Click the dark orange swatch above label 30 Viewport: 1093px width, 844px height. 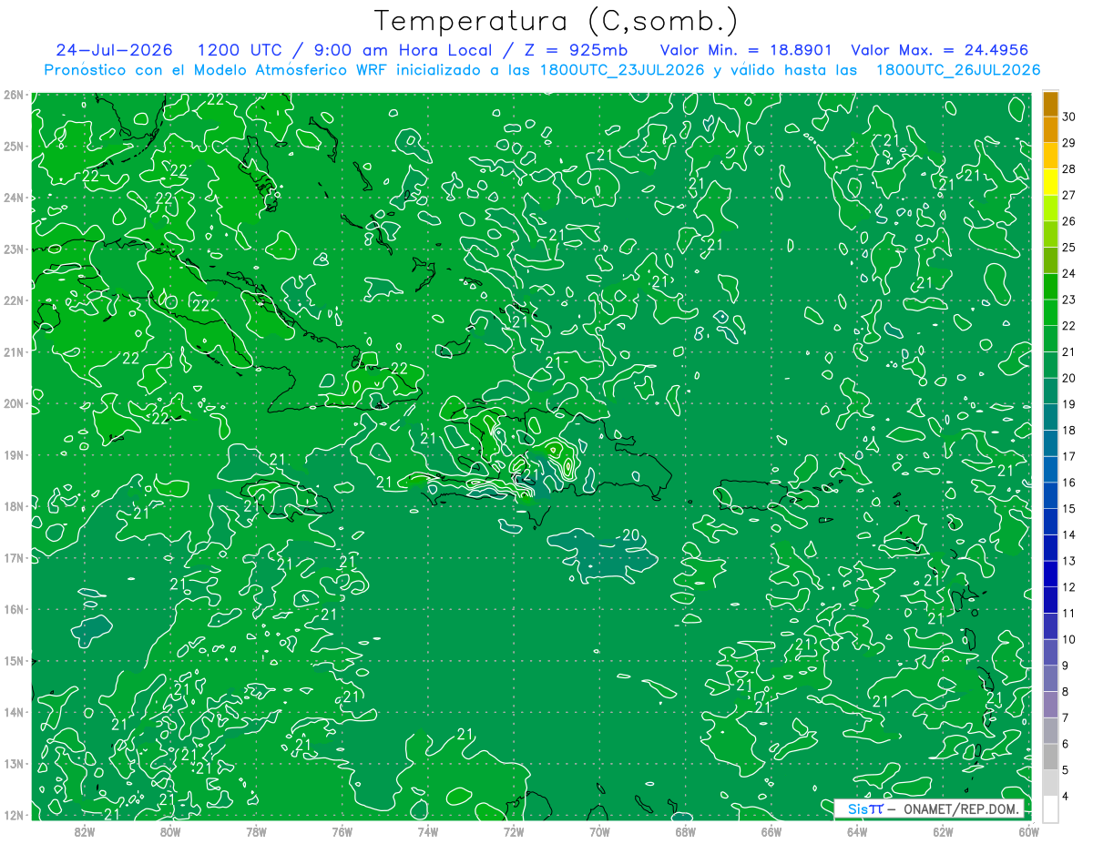(x=1050, y=104)
